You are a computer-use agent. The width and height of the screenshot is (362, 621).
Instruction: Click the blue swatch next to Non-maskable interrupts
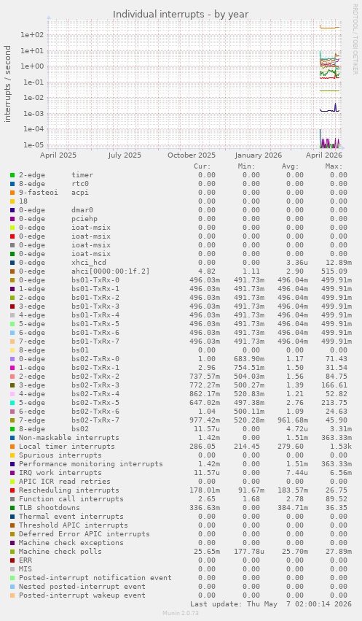(x=12, y=438)
